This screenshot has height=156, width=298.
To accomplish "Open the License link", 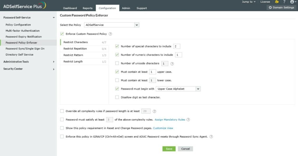I will [x=265, y=2].
